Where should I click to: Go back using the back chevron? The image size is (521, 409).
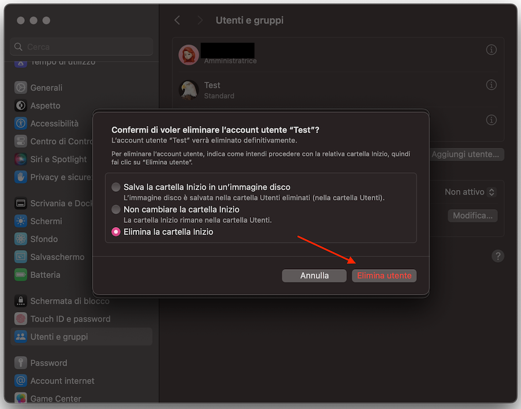178,20
